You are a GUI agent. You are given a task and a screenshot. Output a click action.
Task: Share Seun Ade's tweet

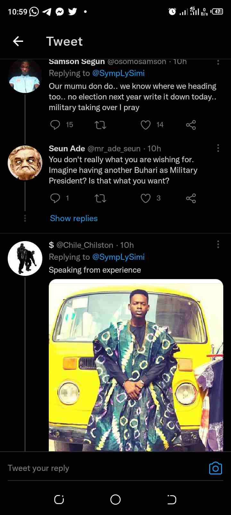(191, 198)
